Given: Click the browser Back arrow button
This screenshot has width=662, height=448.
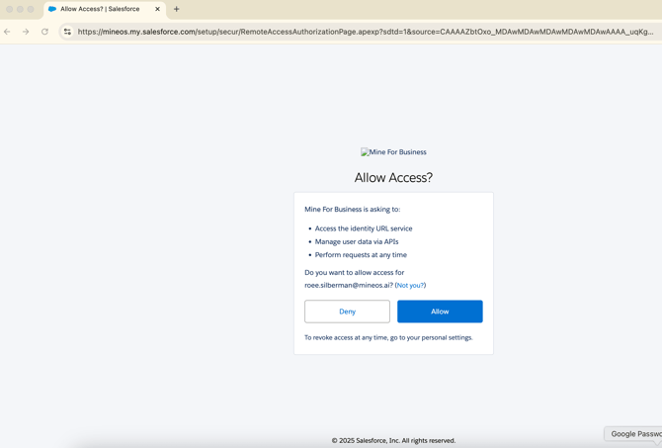Looking at the screenshot, I should tap(8, 32).
